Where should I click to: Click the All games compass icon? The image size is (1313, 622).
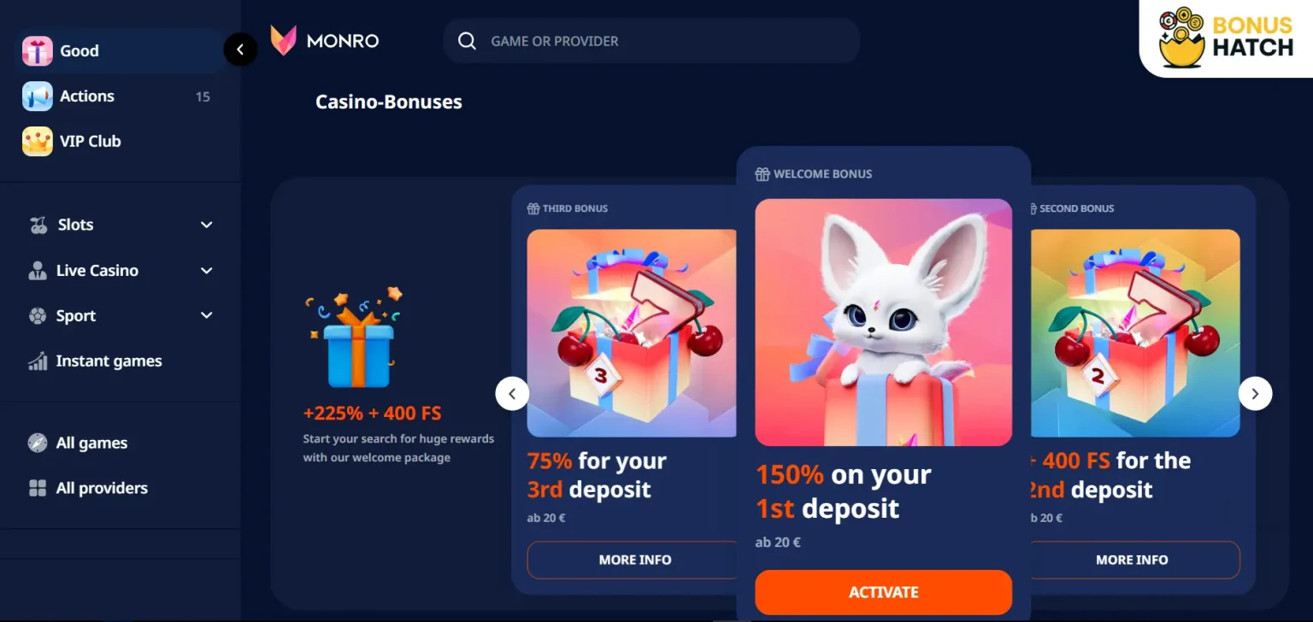tap(38, 443)
